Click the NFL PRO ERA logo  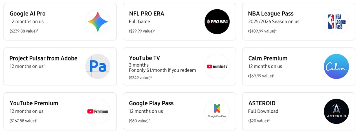coord(217,22)
